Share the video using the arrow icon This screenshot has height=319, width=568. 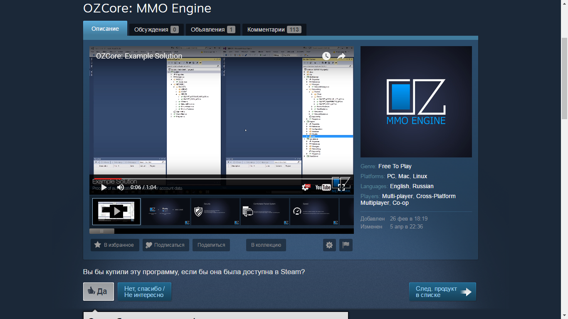point(341,56)
